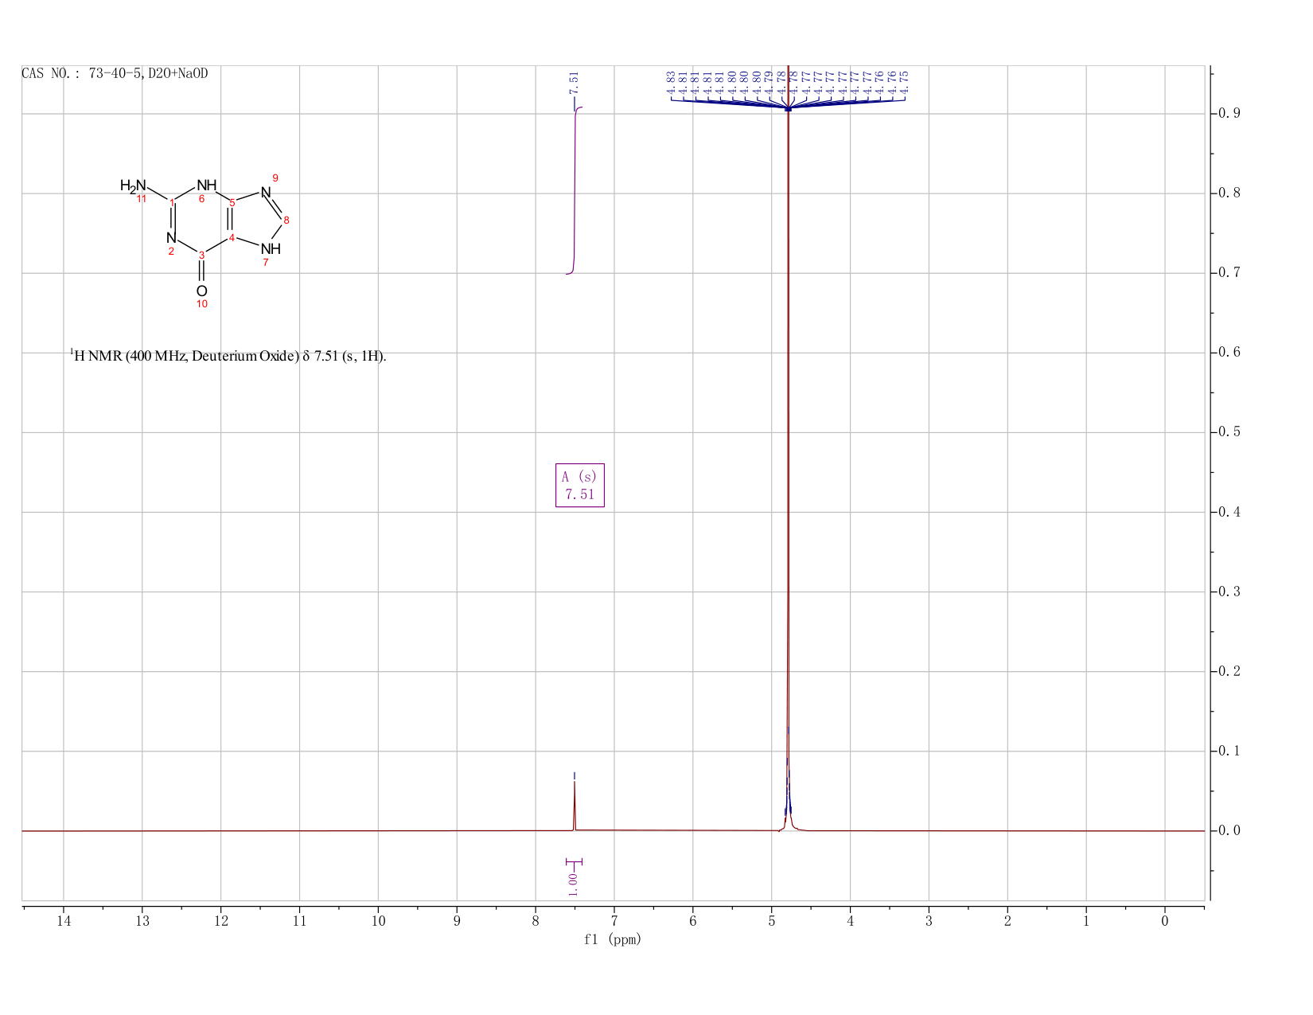Click the 10 tick label on x-axis

(x=378, y=921)
